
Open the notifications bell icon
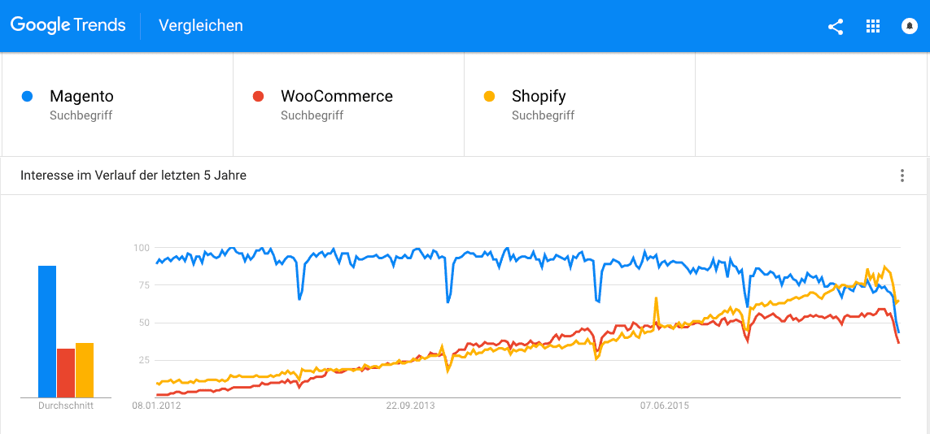910,26
